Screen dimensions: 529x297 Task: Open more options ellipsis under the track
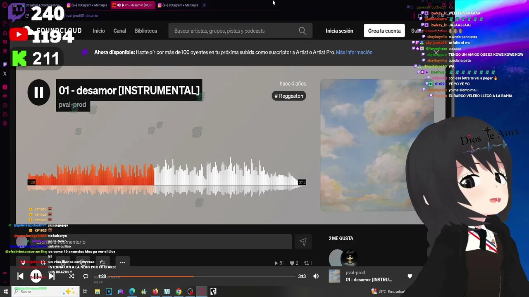tap(122, 262)
